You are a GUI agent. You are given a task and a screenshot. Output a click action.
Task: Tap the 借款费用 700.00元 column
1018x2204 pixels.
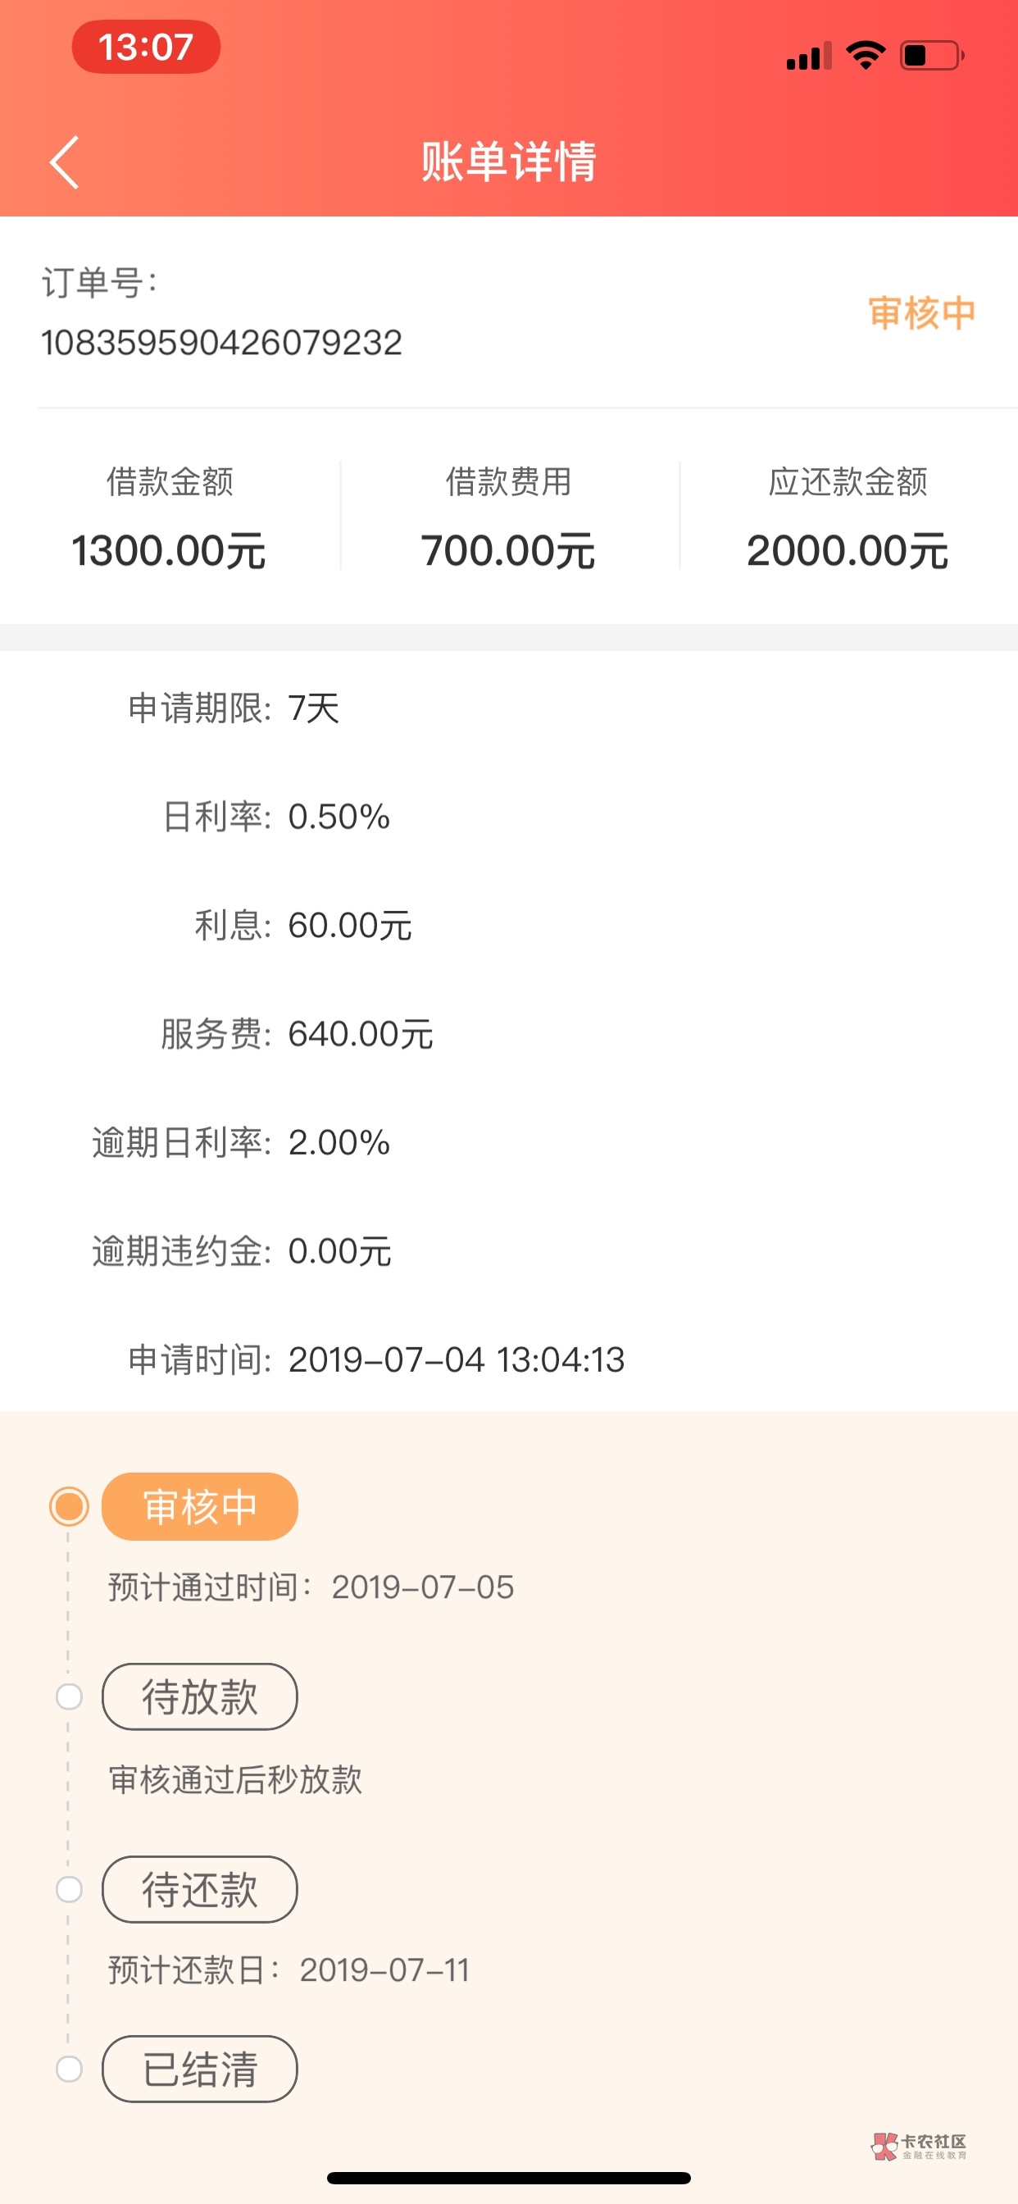coord(509,517)
